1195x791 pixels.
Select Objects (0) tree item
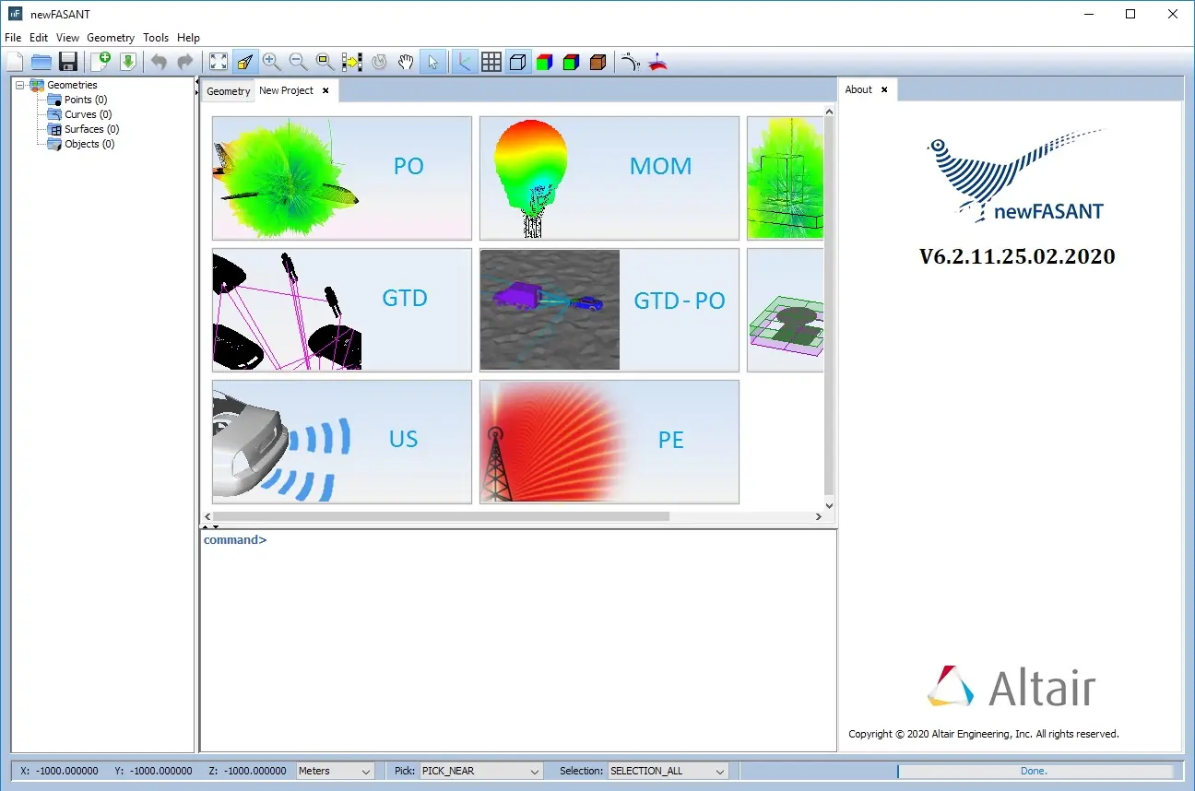[x=89, y=144]
